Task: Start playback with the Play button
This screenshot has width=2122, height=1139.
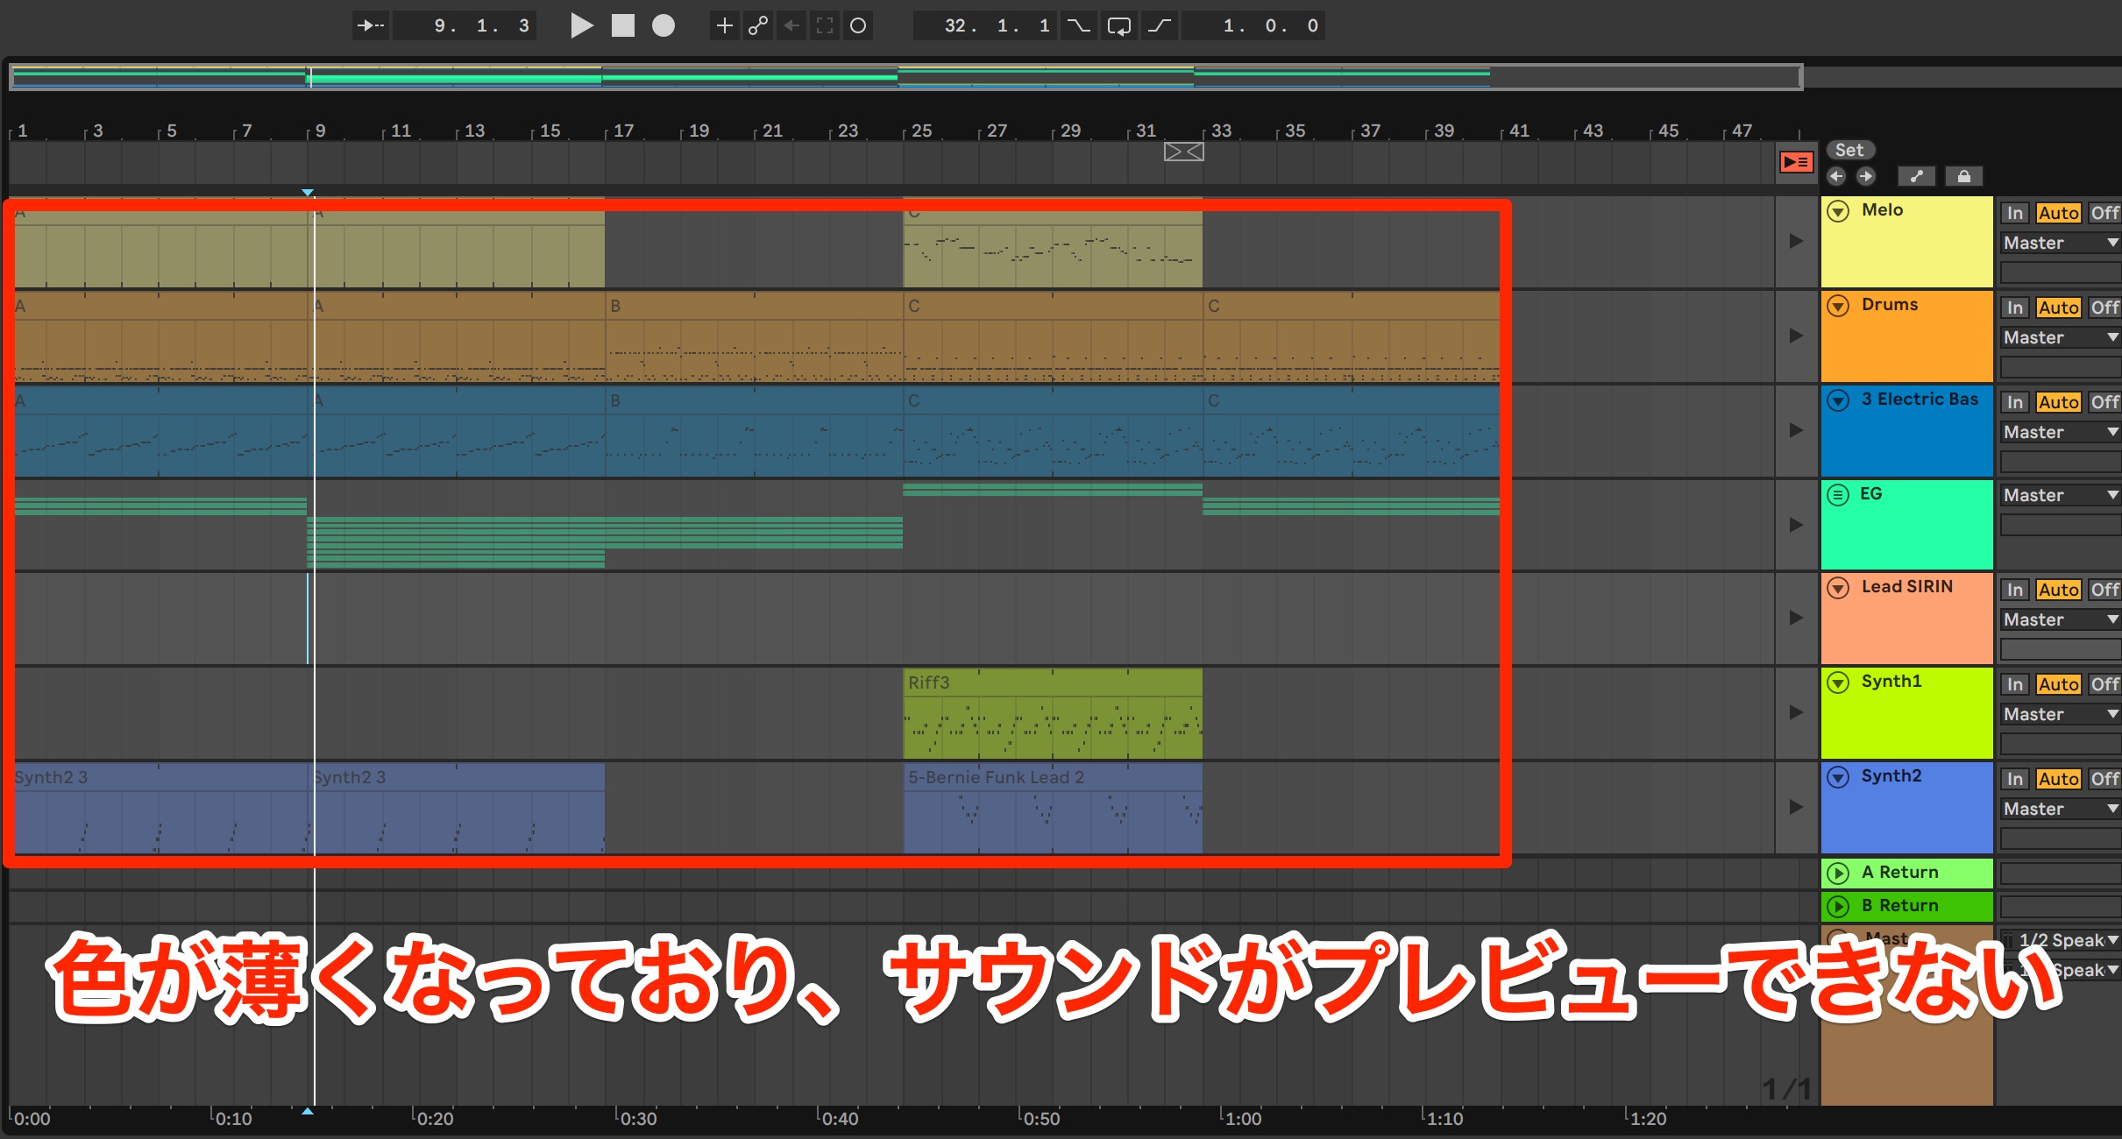Action: tap(581, 25)
